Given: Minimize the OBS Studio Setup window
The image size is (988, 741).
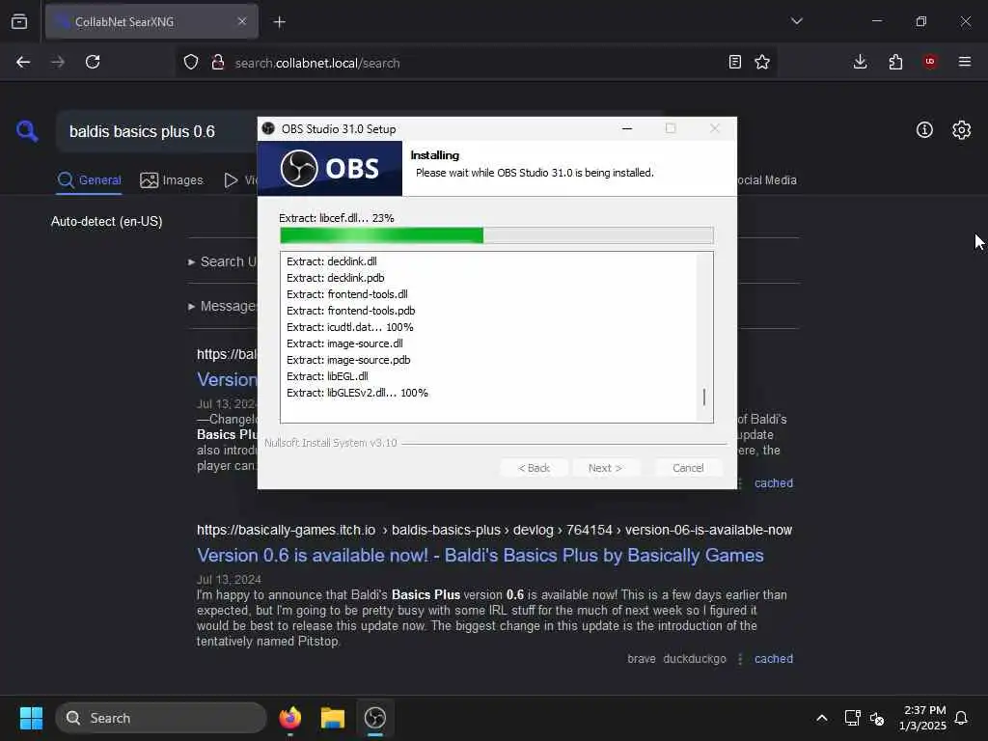Looking at the screenshot, I should [627, 128].
